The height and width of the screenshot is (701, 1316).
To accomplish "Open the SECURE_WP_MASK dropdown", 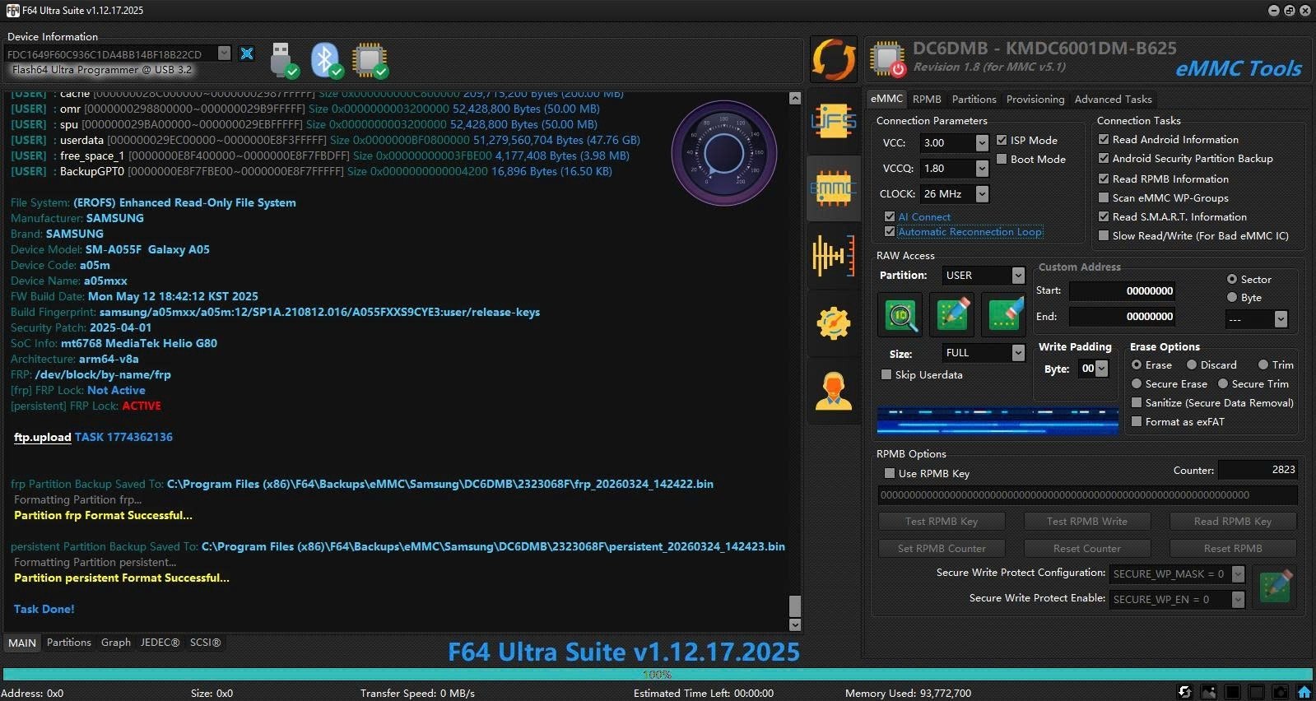I will coord(1238,574).
